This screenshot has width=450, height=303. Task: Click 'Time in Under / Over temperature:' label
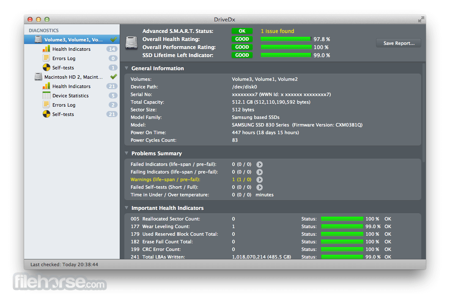click(170, 195)
